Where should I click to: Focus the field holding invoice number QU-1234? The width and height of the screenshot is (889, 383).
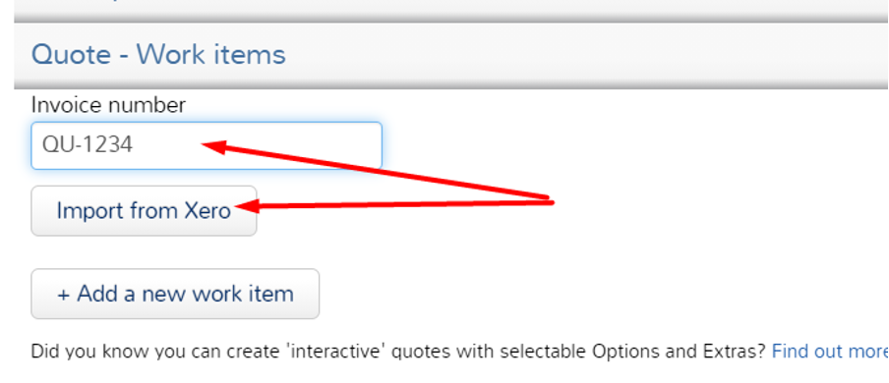[x=207, y=145]
